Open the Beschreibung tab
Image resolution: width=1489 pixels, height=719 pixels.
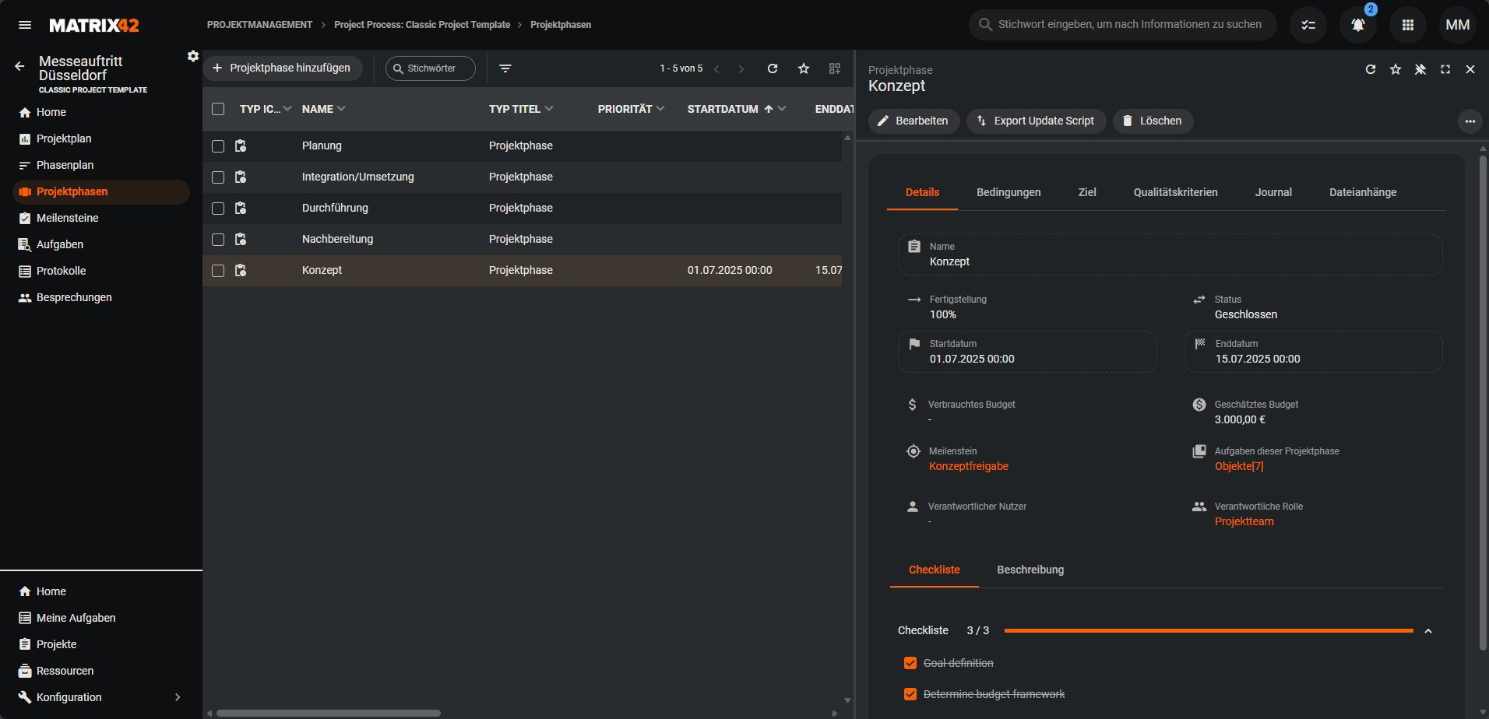click(x=1030, y=570)
